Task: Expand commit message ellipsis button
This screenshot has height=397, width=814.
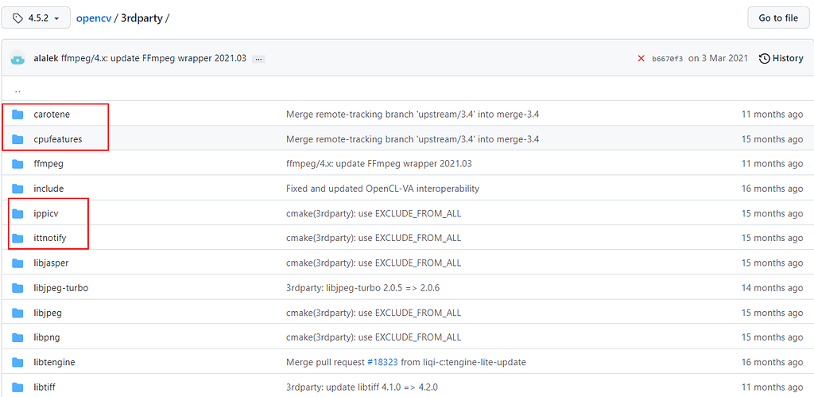Action: click(258, 59)
